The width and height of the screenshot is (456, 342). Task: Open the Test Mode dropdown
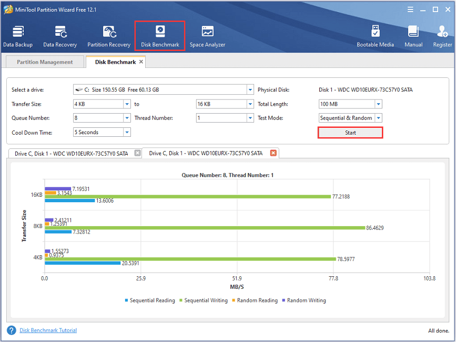[x=378, y=118]
